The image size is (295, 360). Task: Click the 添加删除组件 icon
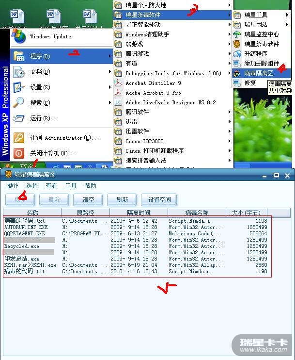click(237, 64)
